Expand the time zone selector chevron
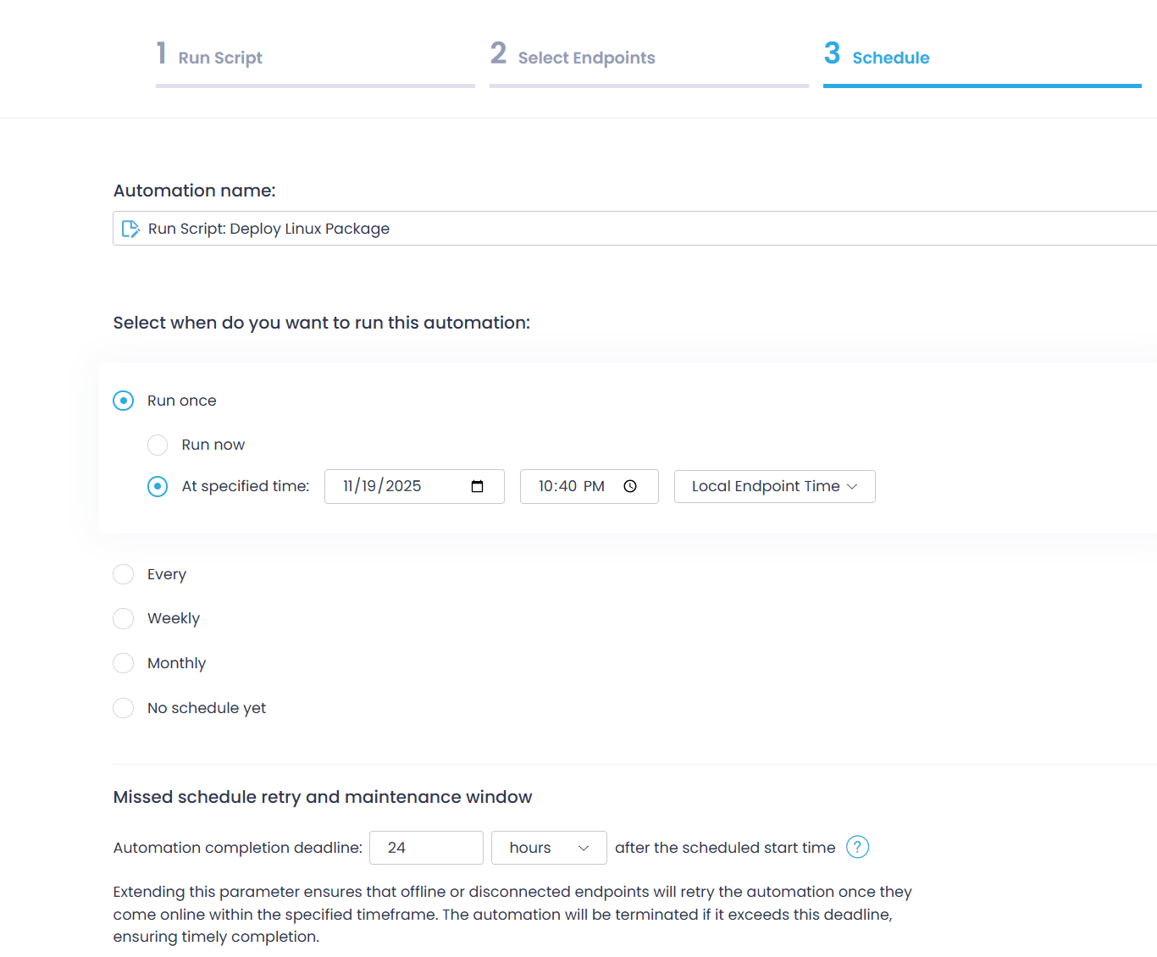Viewport: 1157px width, 957px height. [852, 486]
